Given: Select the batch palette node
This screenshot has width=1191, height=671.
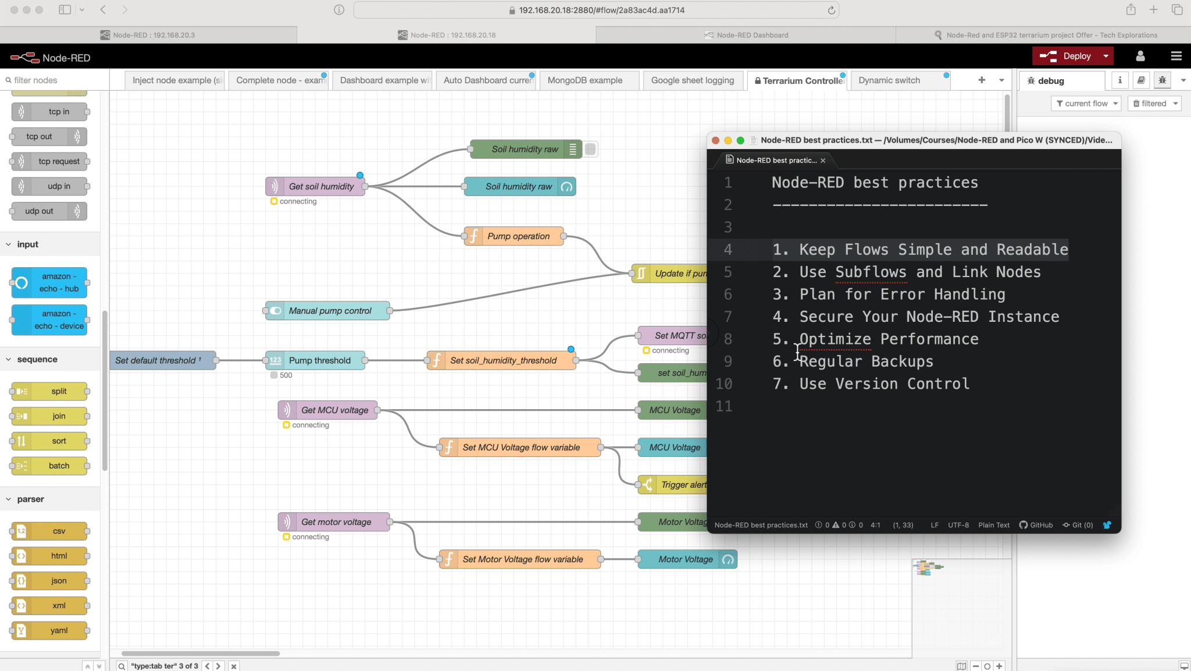Looking at the screenshot, I should (x=50, y=466).
